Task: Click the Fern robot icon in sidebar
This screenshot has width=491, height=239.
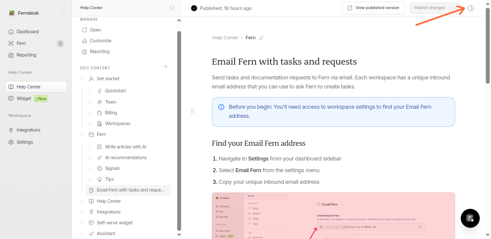Action: [11, 44]
